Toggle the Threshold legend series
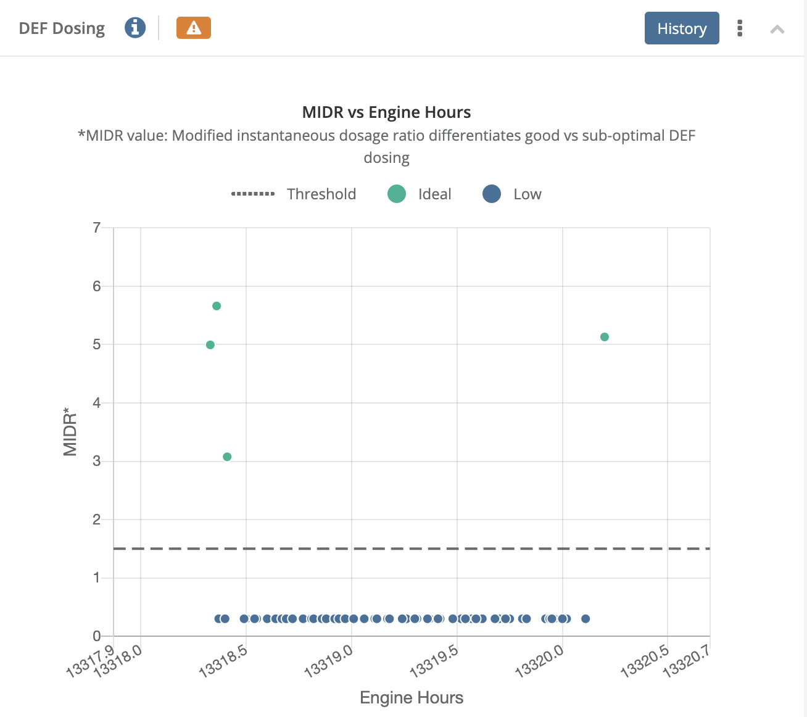Screen dimensions: 807x717 tap(321, 194)
